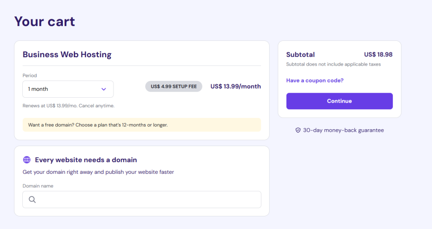432x229 pixels.
Task: Click the magnifier icon in domain field
Action: 32,200
